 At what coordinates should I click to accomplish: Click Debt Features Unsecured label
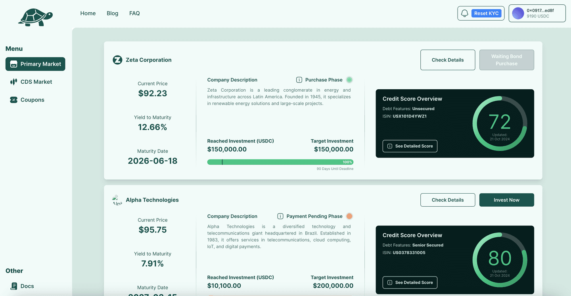(408, 109)
